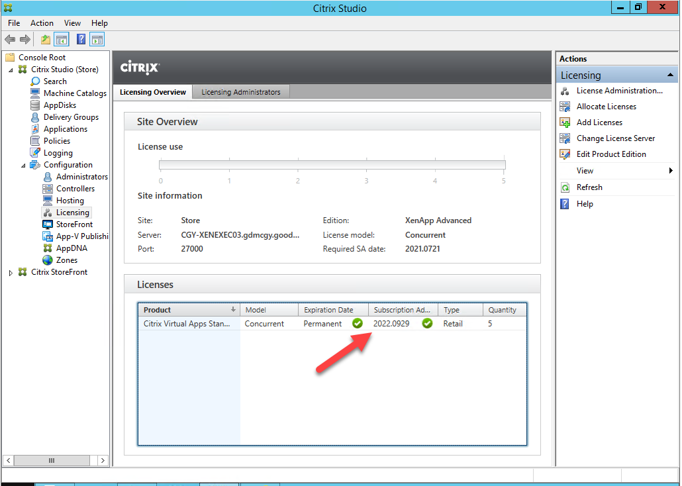Open the View submenu arrow in Actions
The width and height of the screenshot is (682, 486).
pyautogui.click(x=671, y=171)
